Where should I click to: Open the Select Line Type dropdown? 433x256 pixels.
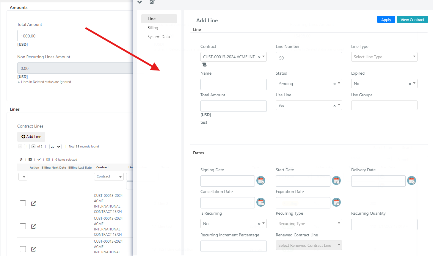tap(384, 57)
